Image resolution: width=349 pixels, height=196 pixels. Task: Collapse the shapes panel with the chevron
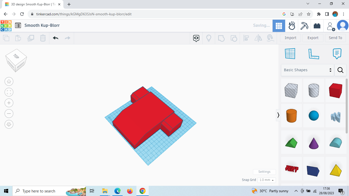278,115
